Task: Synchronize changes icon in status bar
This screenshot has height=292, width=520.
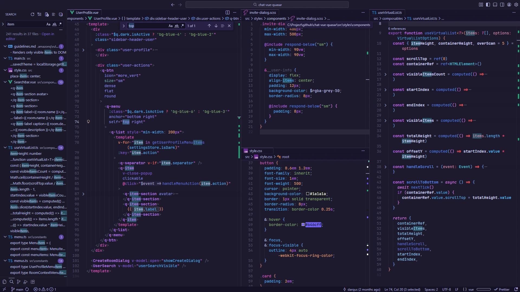Action: pos(27,289)
